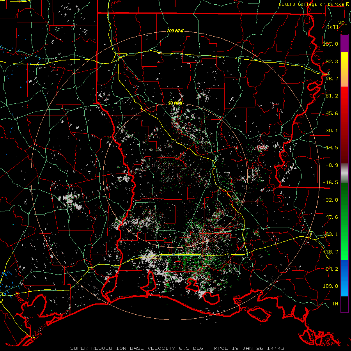Screen dimensions: 351x351
Task: Select the -16.5 velocity scale value
Action: [330, 182]
